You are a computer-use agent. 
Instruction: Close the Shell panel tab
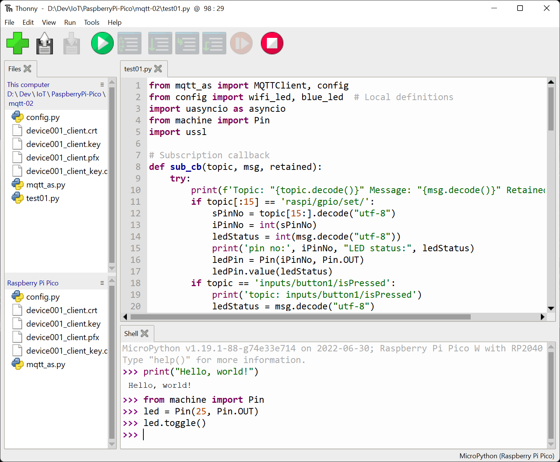pyautogui.click(x=145, y=333)
